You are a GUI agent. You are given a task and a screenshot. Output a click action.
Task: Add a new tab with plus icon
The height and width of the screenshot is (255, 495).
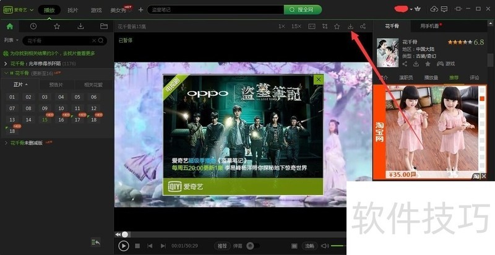pyautogui.click(x=141, y=10)
